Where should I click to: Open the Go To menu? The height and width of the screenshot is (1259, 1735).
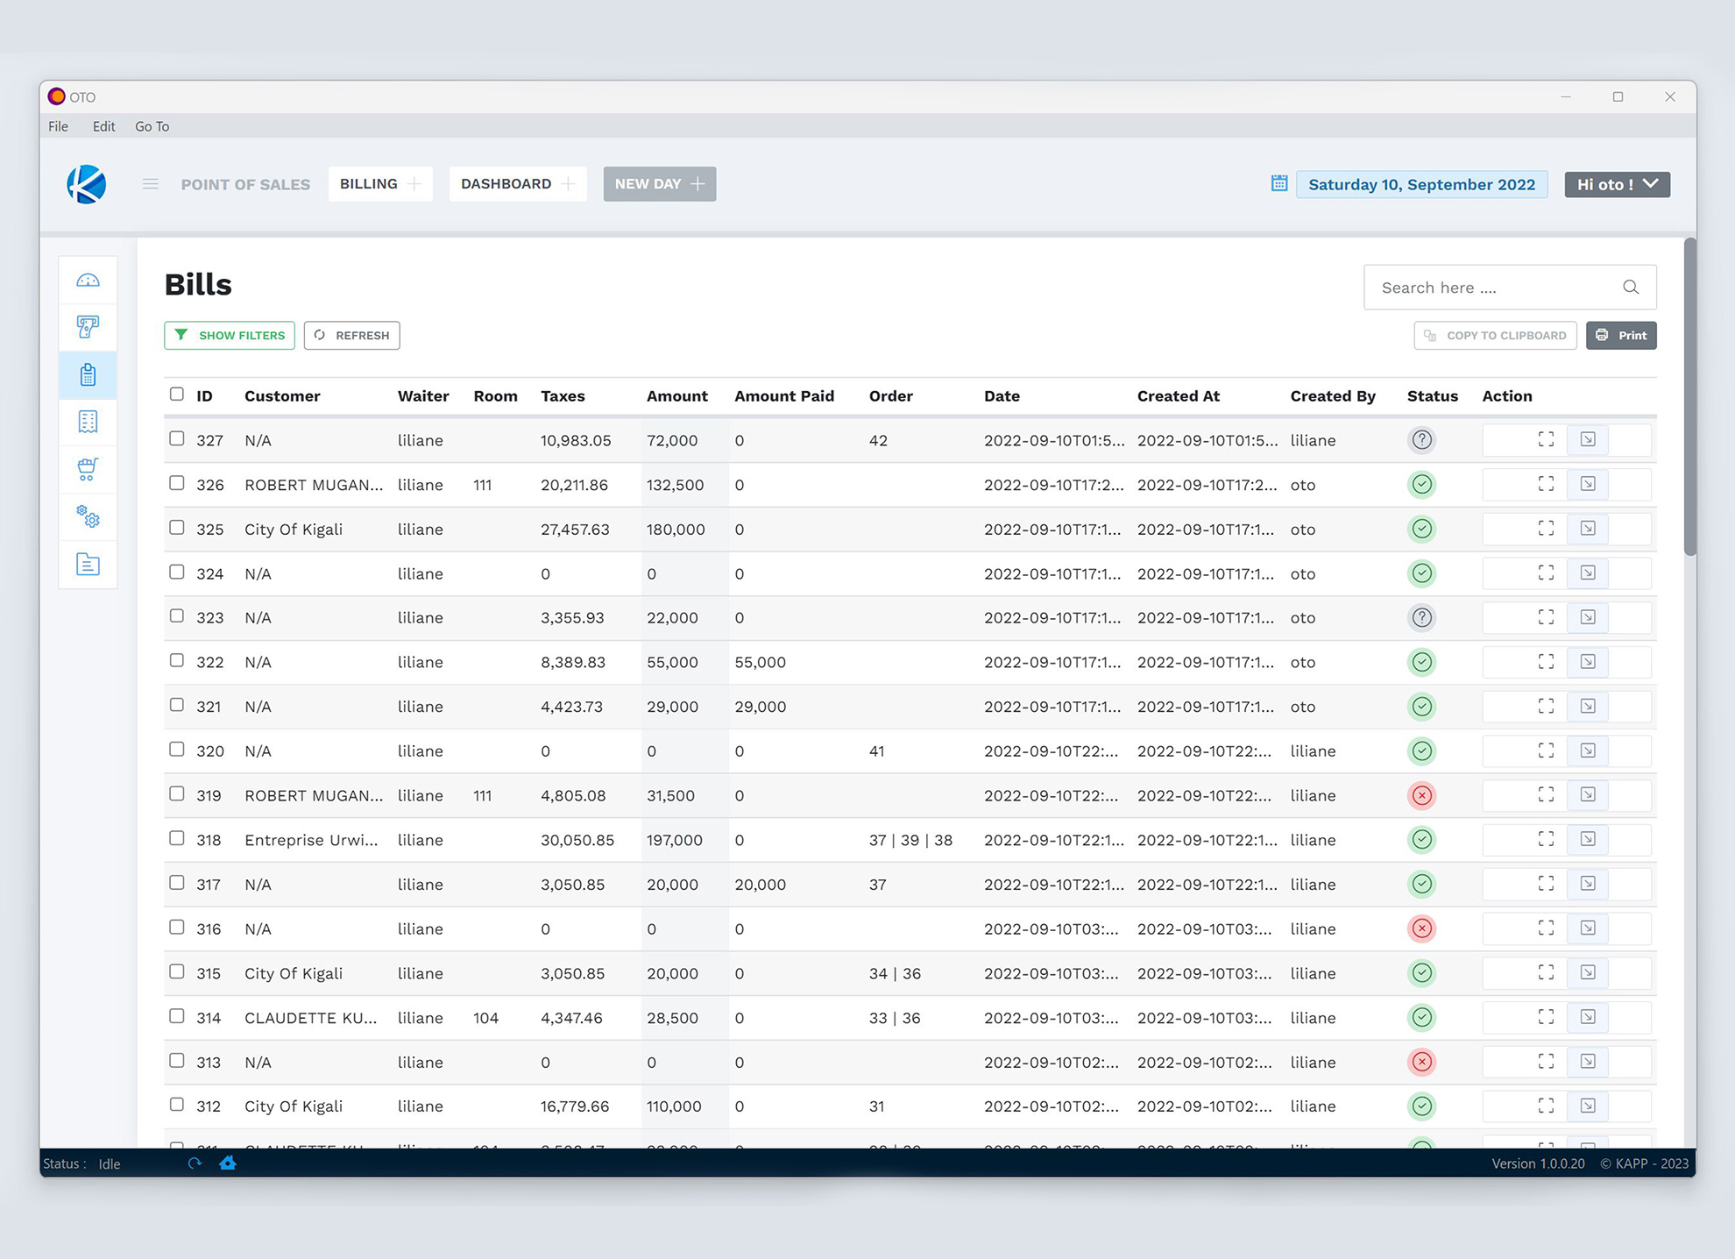point(152,126)
